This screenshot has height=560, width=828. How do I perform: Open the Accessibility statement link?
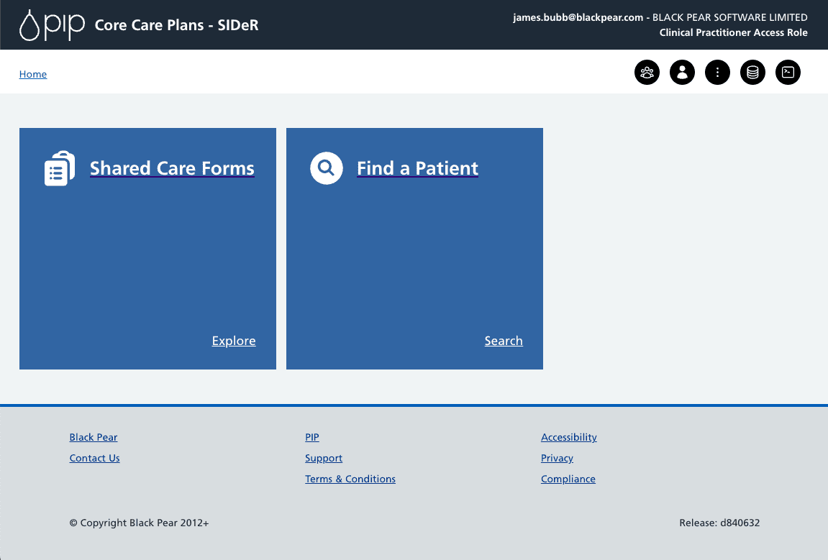[x=568, y=437]
